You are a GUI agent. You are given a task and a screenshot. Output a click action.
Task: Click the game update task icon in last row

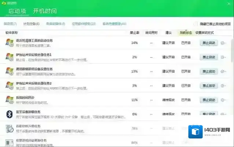tap(10, 142)
